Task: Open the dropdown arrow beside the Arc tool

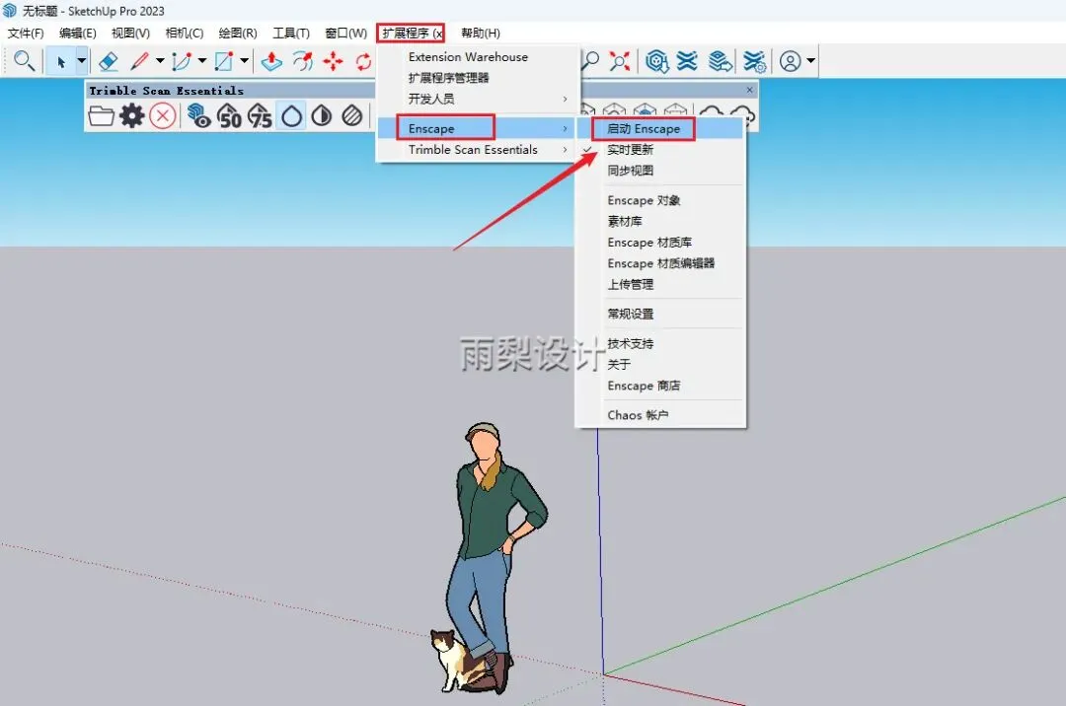Action: (x=202, y=61)
